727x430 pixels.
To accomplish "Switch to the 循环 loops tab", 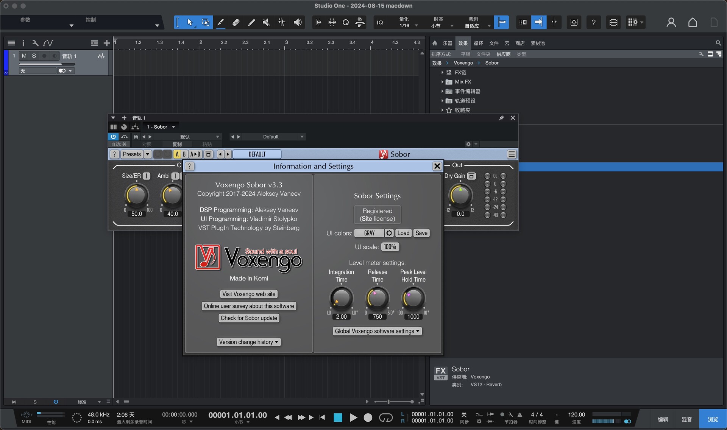I will point(479,43).
